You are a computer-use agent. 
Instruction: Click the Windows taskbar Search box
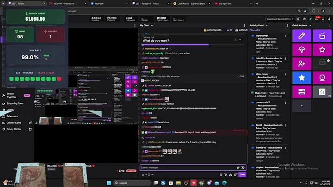click(x=132, y=183)
